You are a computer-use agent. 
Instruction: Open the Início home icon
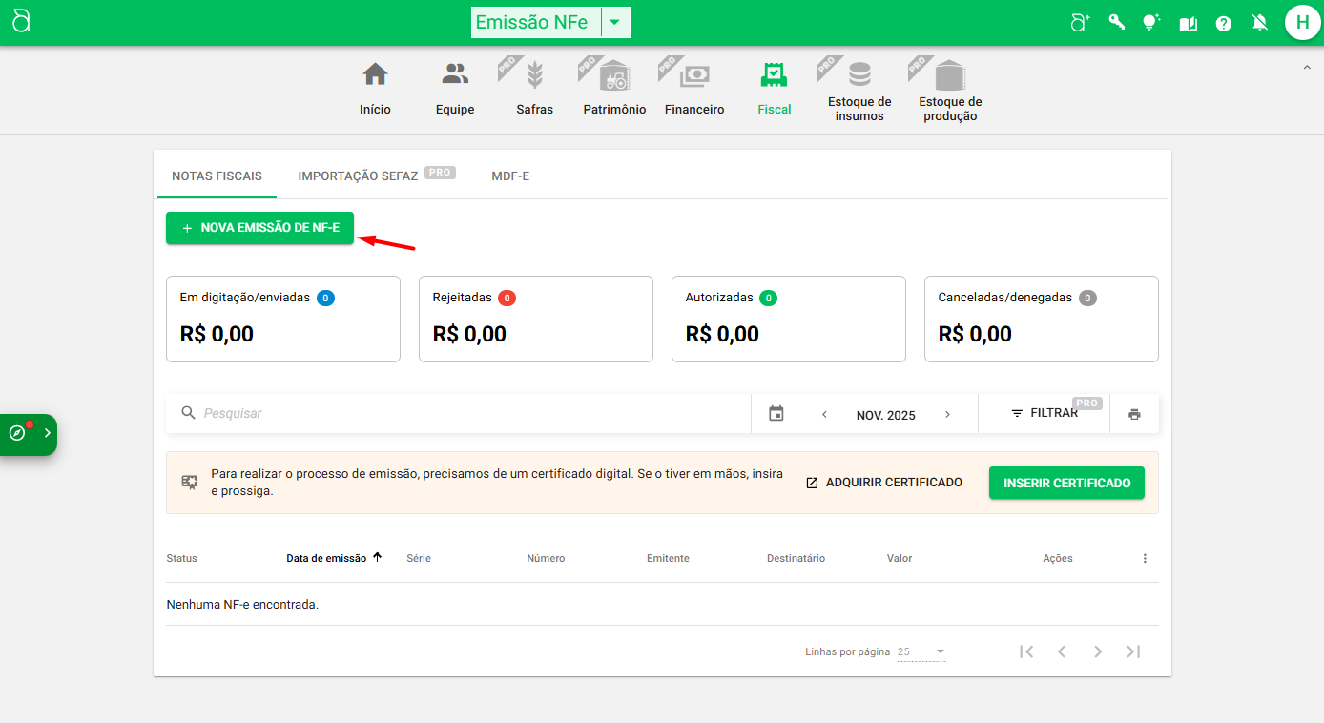pos(375,88)
